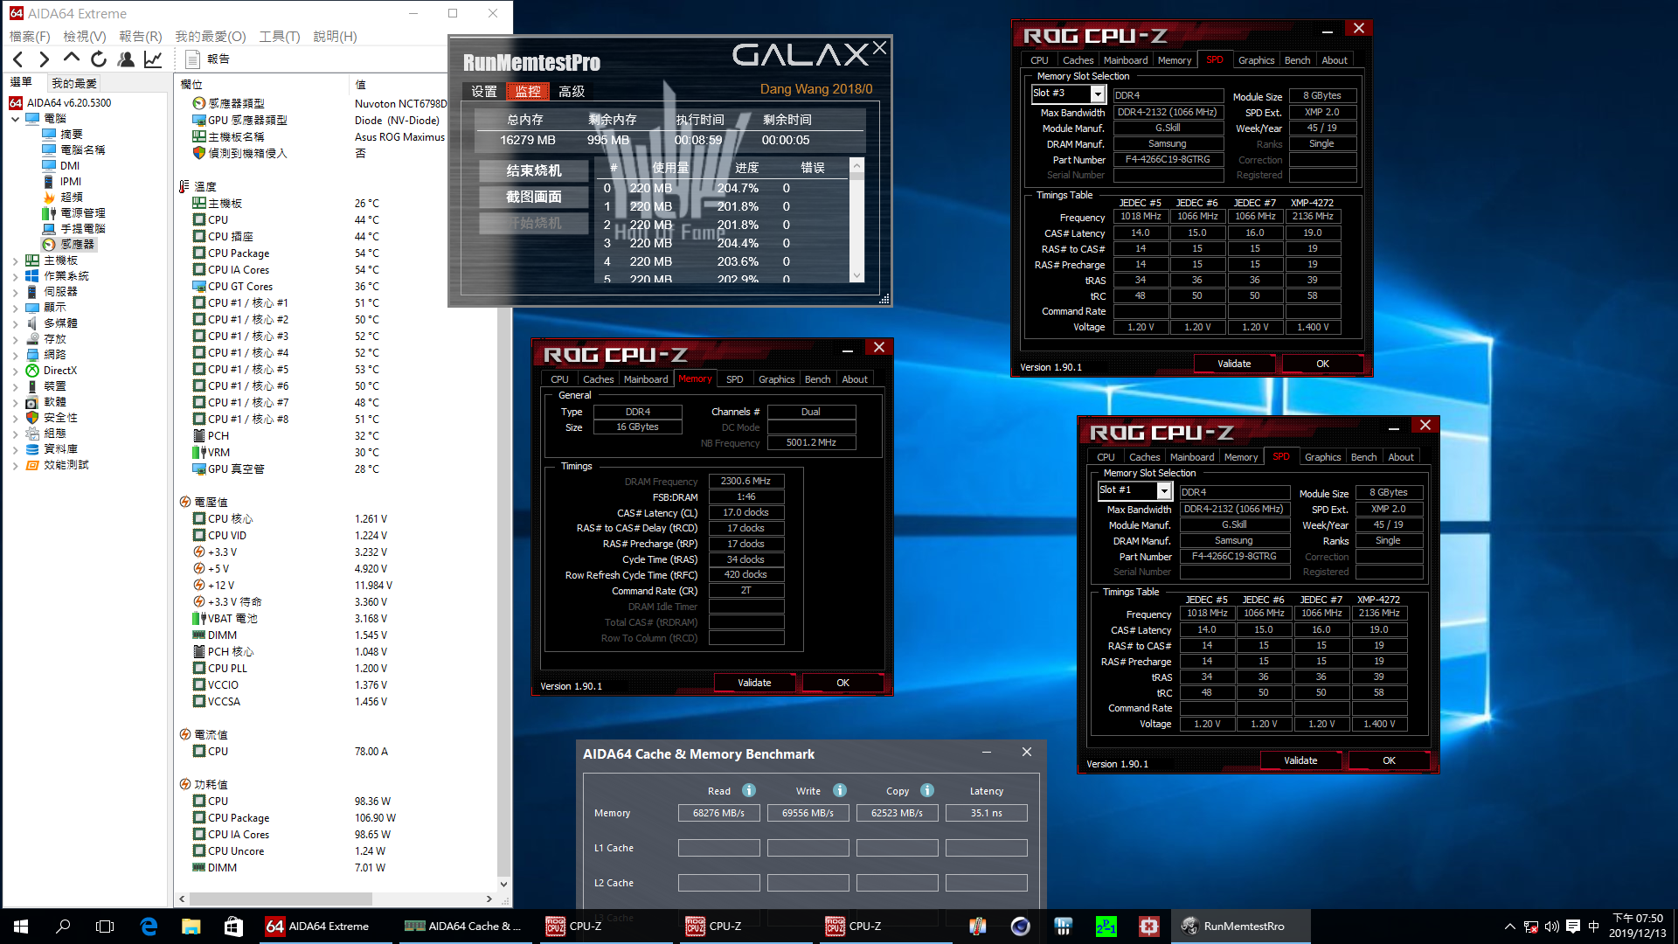Open Slot #1 memory slot dropdown

pos(1164,491)
